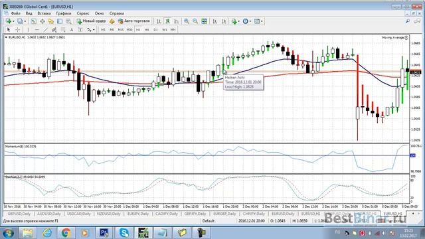Image resolution: width=425 pixels, height=239 pixels.
Task: Expand the arrows objects dropdown
Action: (x=94, y=30)
